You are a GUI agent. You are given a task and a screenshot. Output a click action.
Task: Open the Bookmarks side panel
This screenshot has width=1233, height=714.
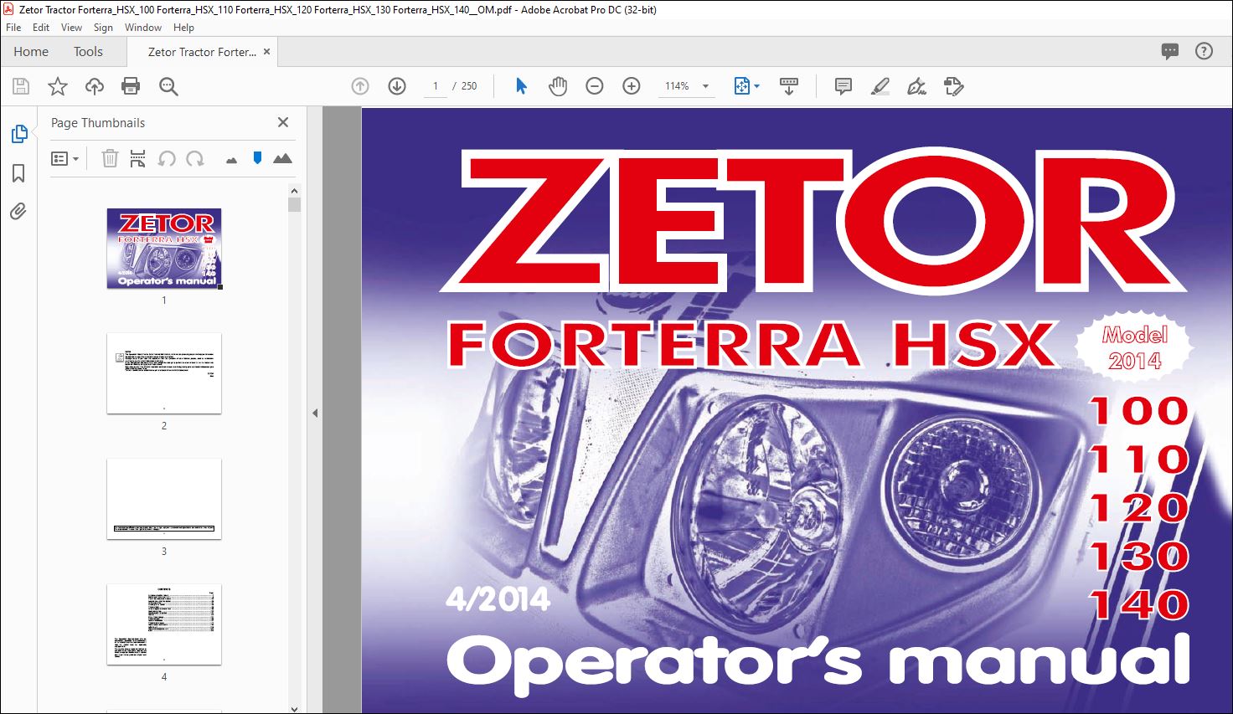(18, 173)
